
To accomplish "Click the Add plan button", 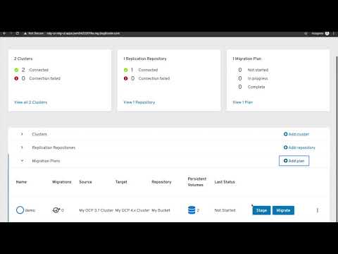I will [x=294, y=161].
